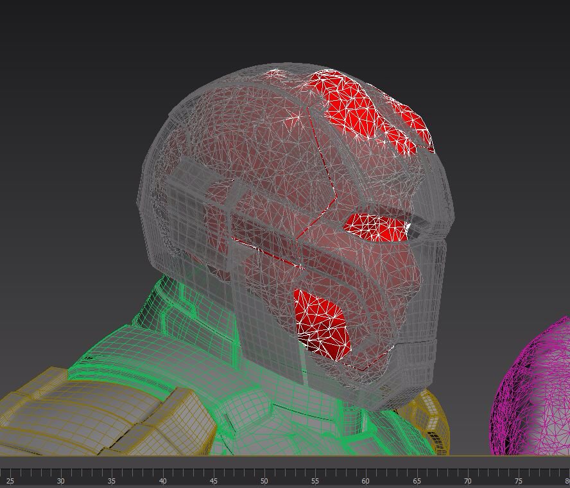Click the red eye opening of the helmet
Screen dimensions: 570x488
(x=376, y=227)
